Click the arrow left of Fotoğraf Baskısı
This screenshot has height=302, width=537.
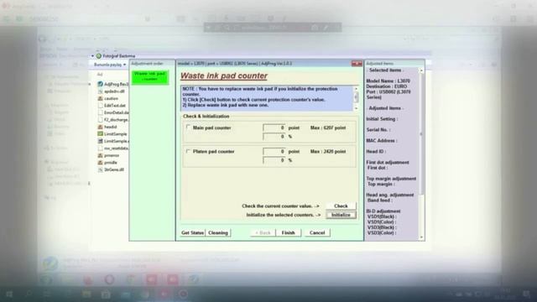click(92, 56)
